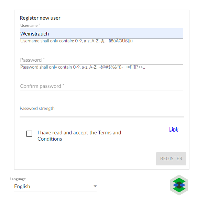Click into the Confirm password field

pyautogui.click(x=102, y=86)
